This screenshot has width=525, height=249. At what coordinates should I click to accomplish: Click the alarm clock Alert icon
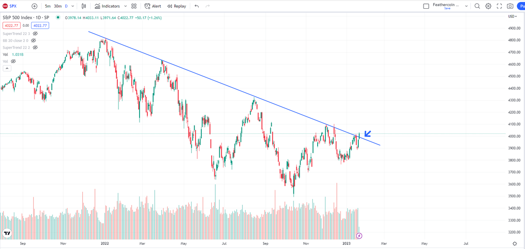tap(147, 6)
